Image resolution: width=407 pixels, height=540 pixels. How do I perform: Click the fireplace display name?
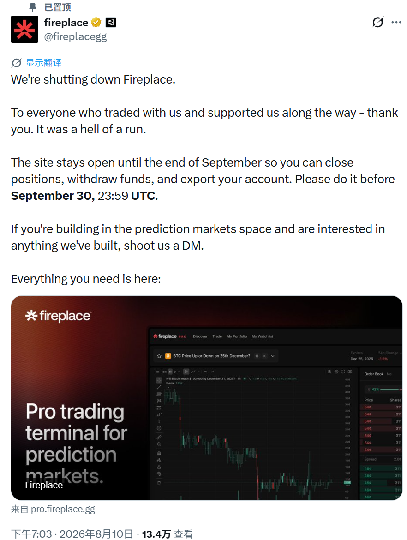point(66,23)
